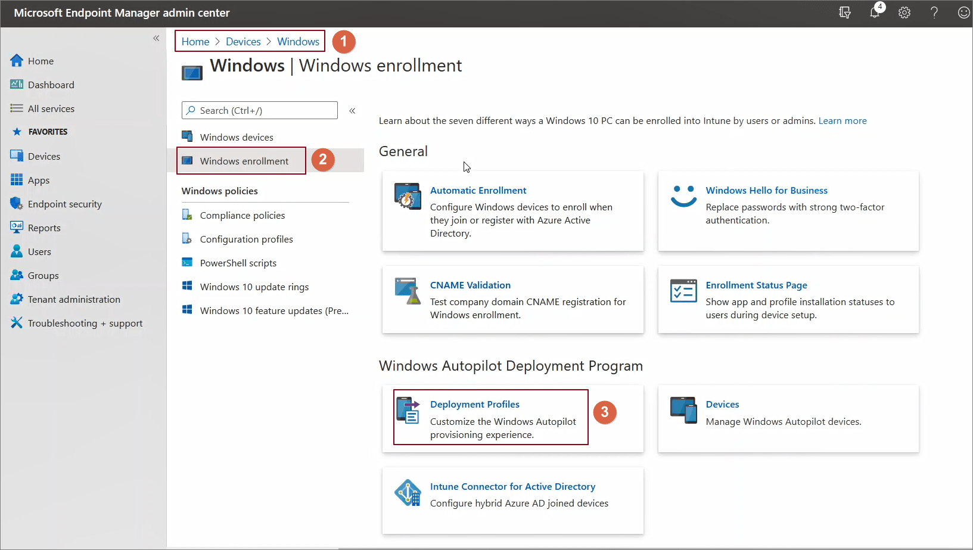Open the Learn more link
The image size is (973, 550).
click(x=843, y=120)
